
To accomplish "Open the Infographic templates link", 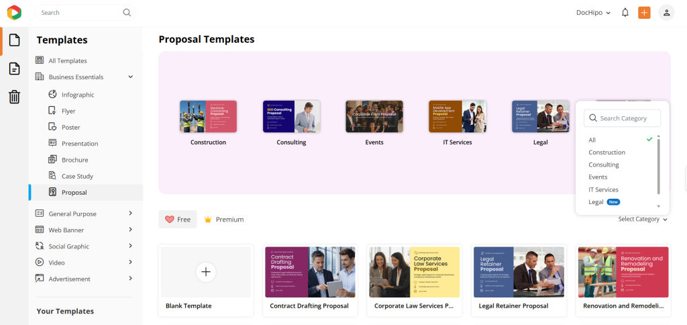I will (78, 95).
